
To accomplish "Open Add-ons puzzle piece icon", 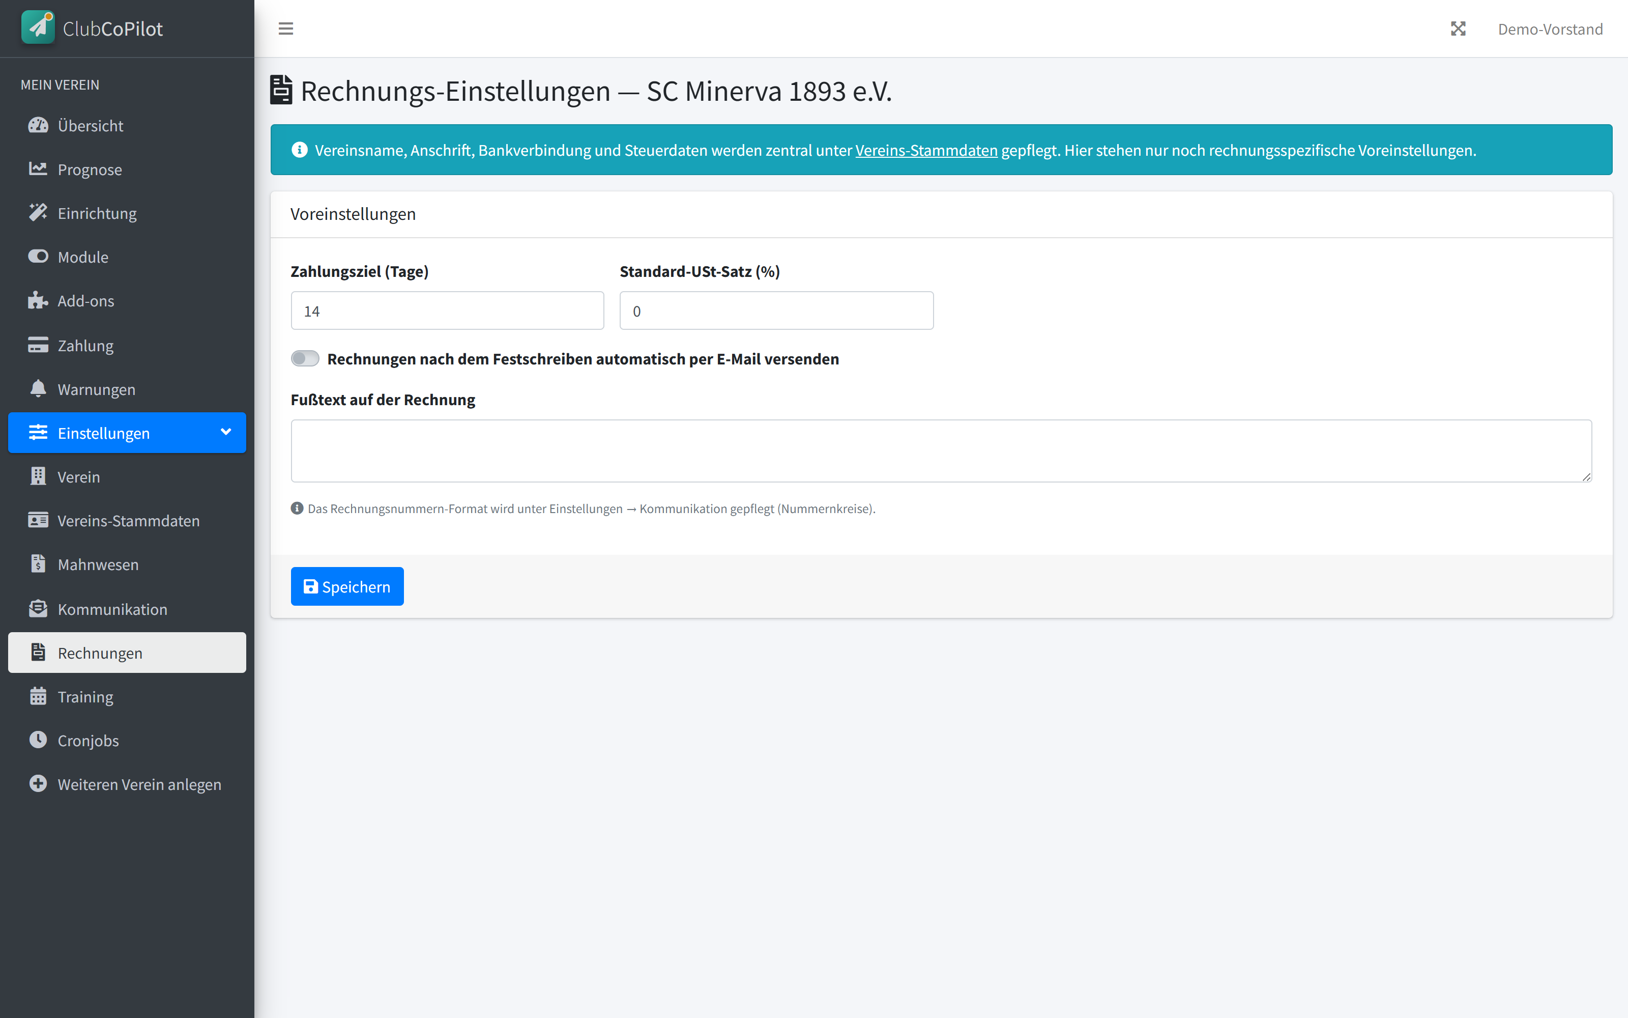I will pyautogui.click(x=38, y=300).
